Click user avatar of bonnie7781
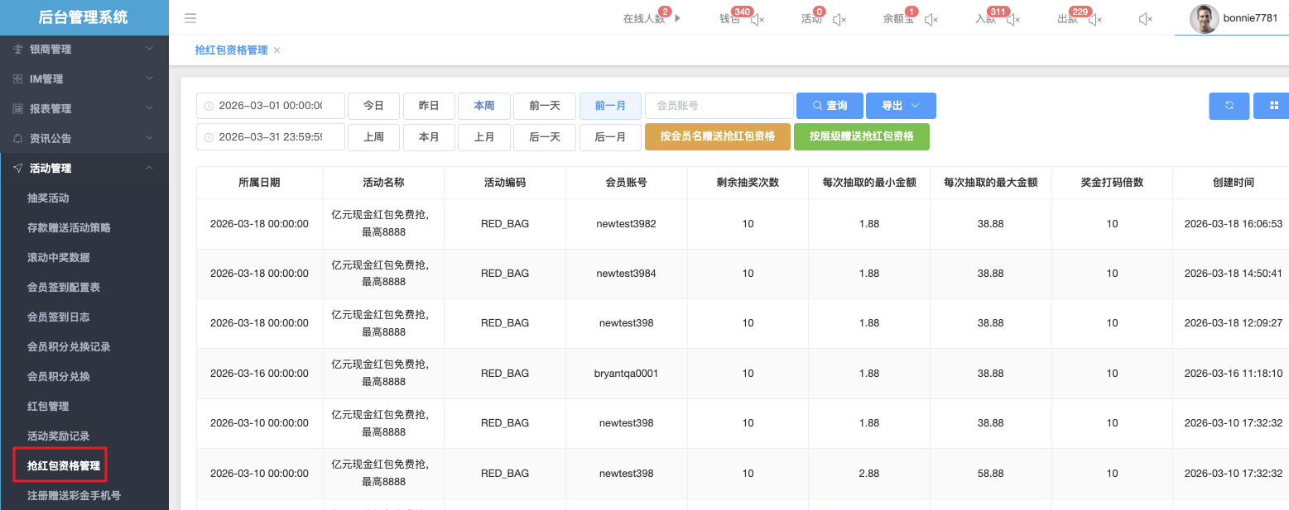Screen dimensions: 1289x510 coord(1204,19)
